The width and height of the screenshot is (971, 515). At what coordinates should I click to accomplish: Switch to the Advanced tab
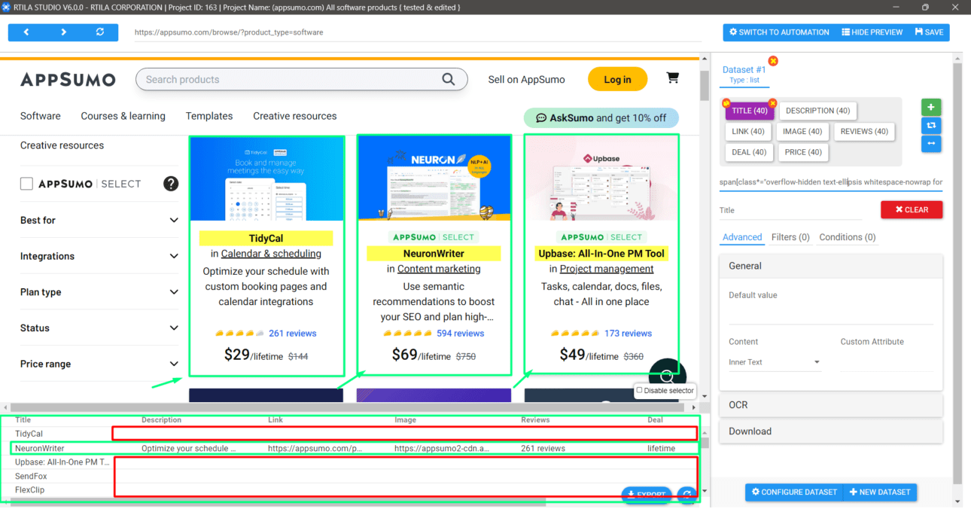click(x=742, y=237)
